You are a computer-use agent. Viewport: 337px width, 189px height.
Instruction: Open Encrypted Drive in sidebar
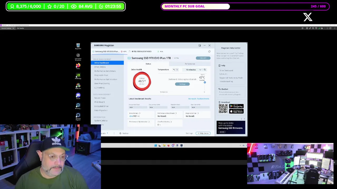click(101, 106)
